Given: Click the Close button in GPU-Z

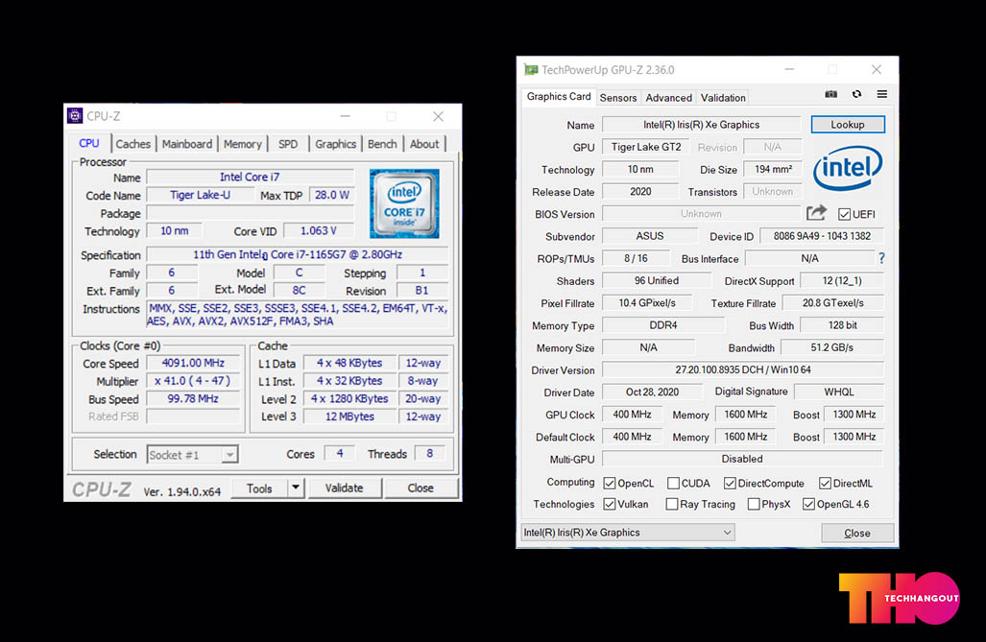Looking at the screenshot, I should (x=857, y=534).
